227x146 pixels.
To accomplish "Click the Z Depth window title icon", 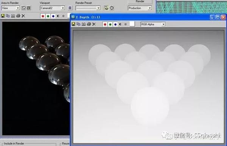I will (x=73, y=17).
